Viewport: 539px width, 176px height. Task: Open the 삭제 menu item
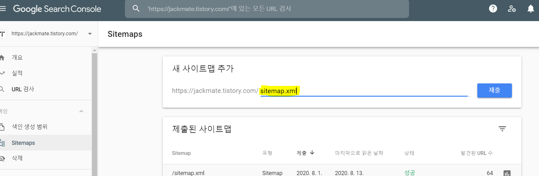click(x=46, y=158)
